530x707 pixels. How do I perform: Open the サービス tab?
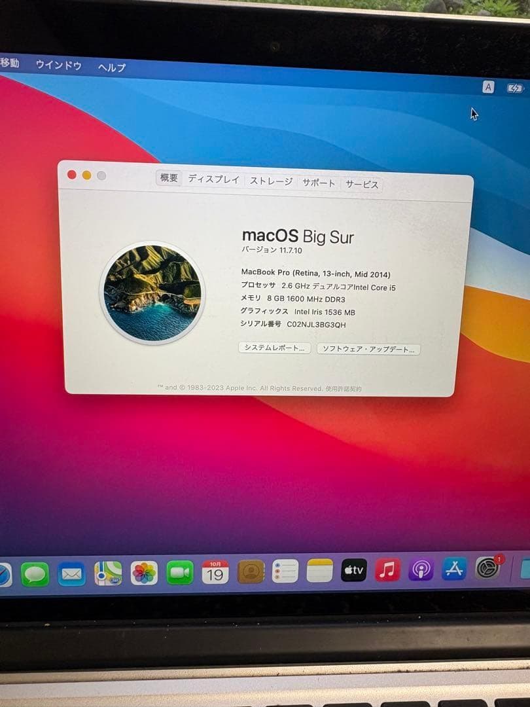362,184
